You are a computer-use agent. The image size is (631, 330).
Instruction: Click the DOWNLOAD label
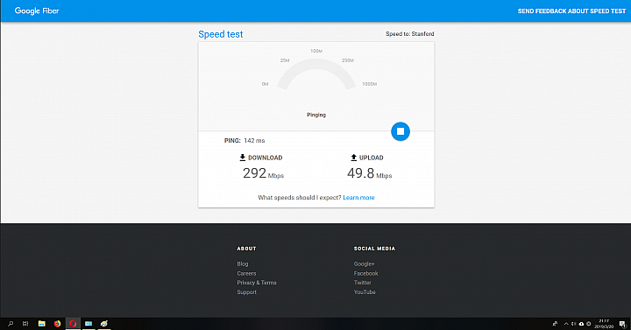coord(266,158)
